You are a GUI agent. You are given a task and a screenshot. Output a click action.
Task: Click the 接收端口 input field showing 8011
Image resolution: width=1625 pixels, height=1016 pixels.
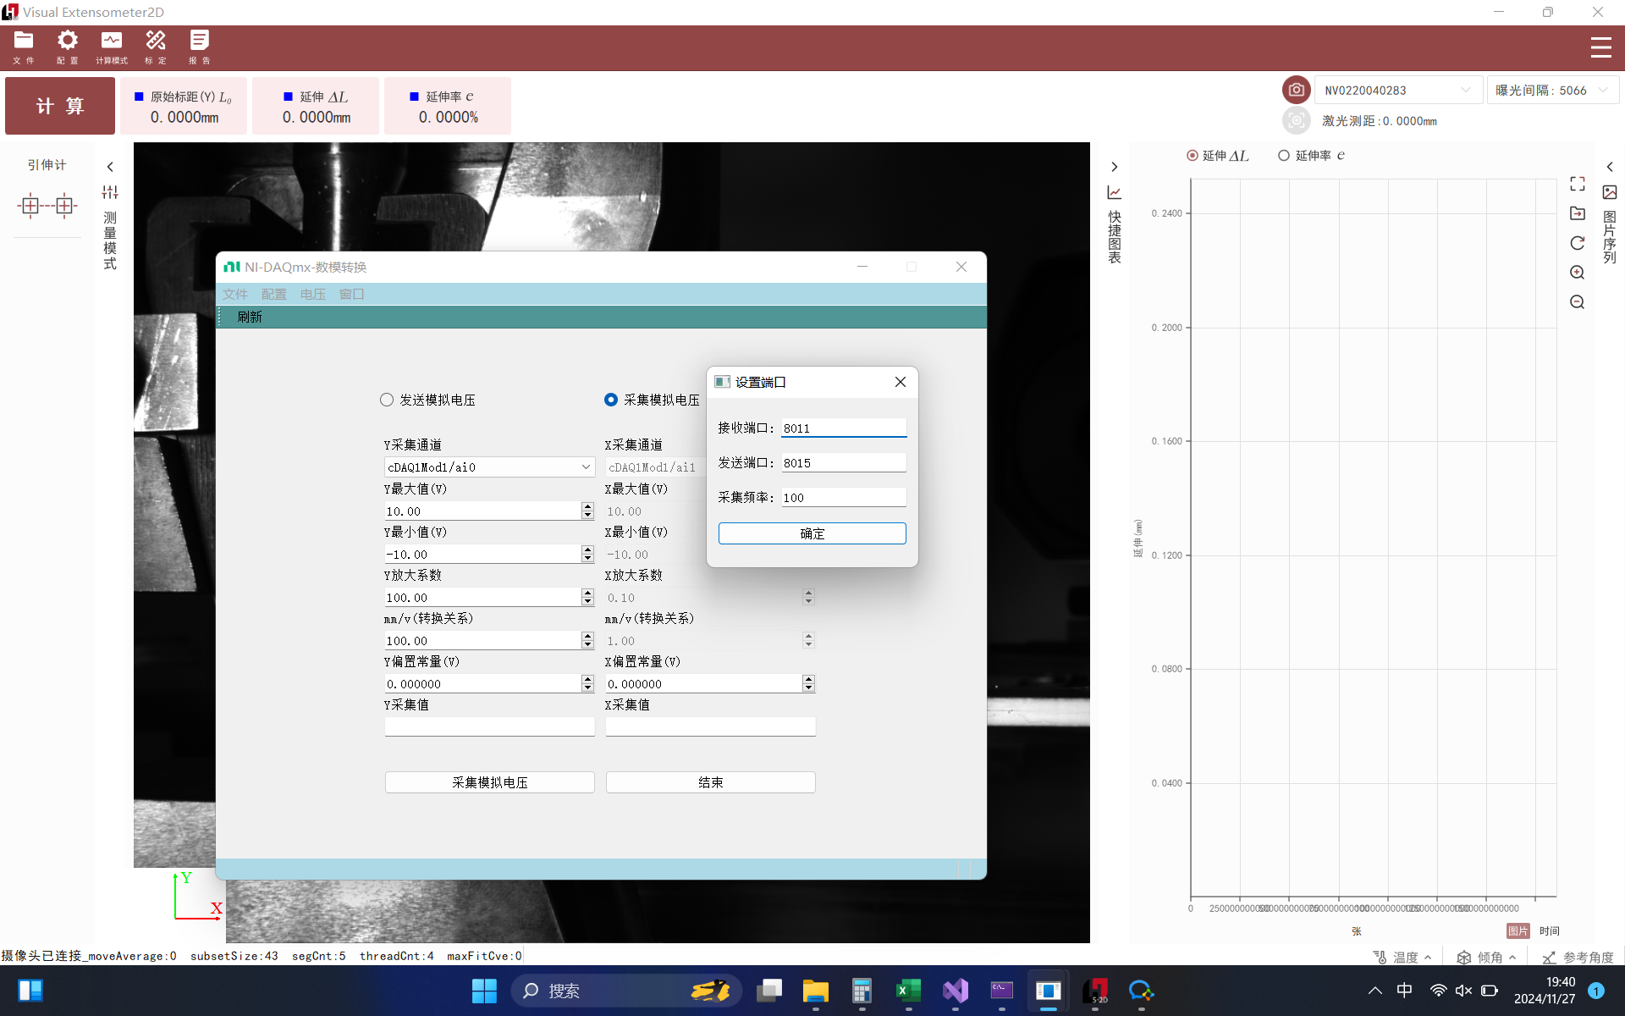[842, 428]
